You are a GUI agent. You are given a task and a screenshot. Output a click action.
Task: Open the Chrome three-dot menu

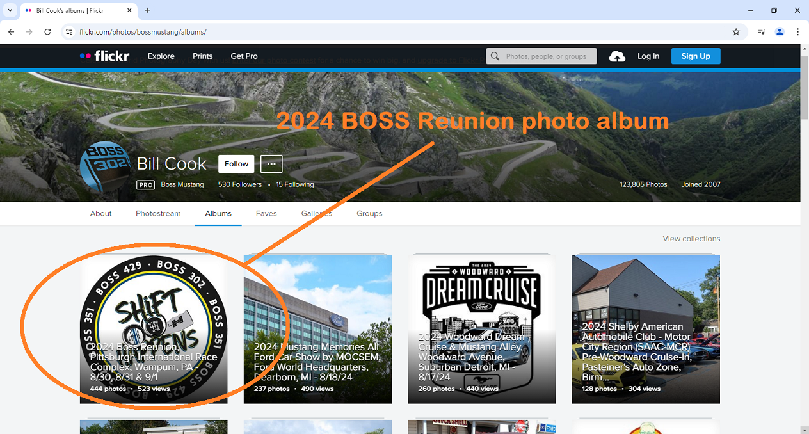797,32
